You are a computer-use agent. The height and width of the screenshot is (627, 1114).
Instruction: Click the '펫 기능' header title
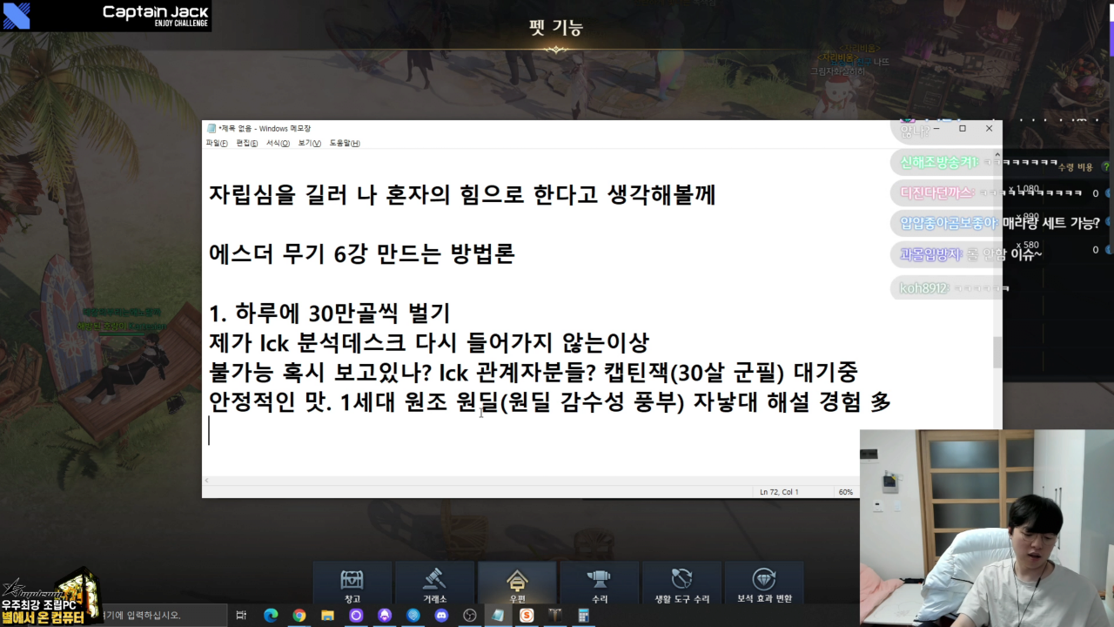556,27
